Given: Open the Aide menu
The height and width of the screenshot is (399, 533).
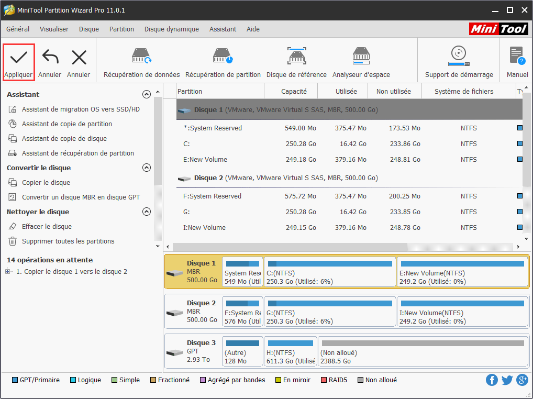Looking at the screenshot, I should (x=253, y=29).
